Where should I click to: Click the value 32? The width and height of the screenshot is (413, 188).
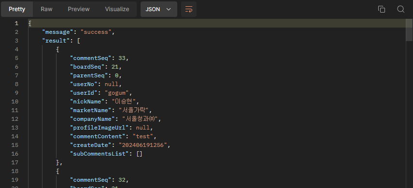coord(122,180)
